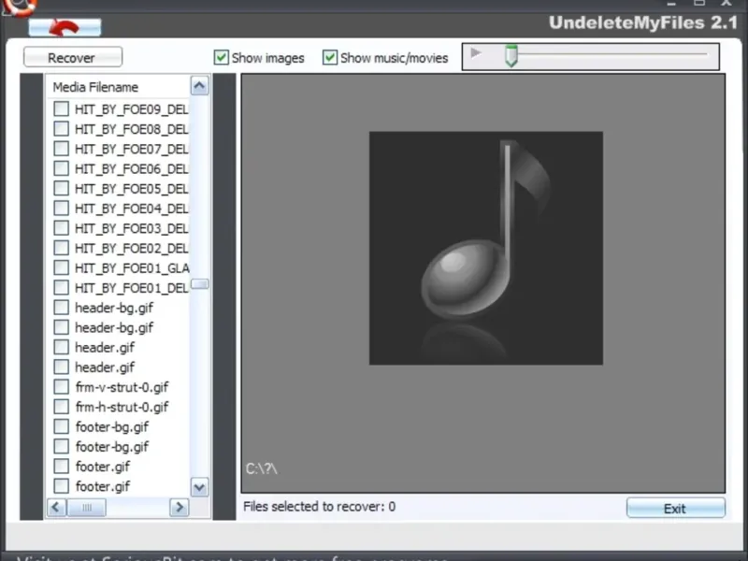Click the Exit button
The width and height of the screenshot is (748, 561).
coord(675,509)
